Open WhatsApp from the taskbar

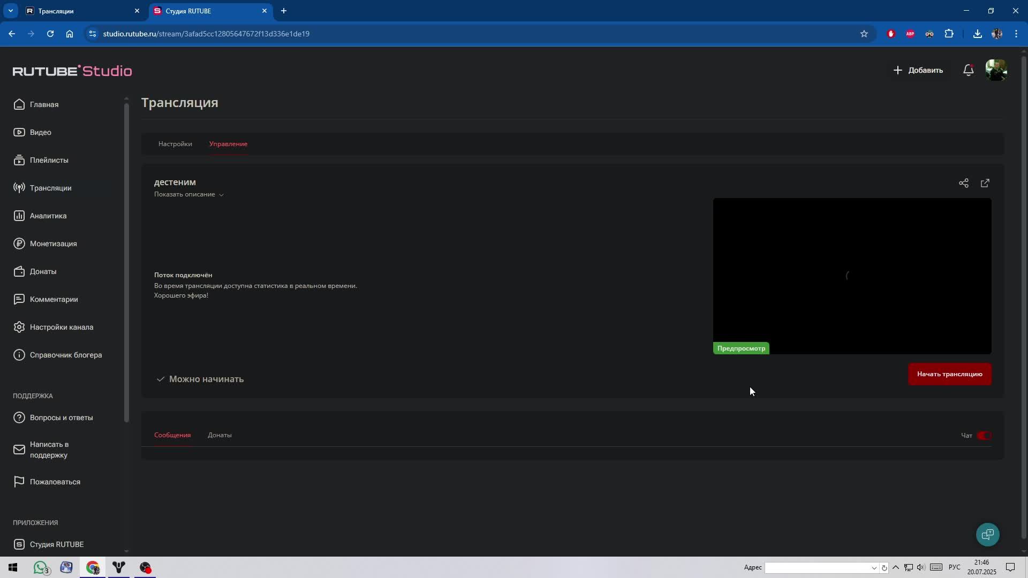(x=41, y=567)
